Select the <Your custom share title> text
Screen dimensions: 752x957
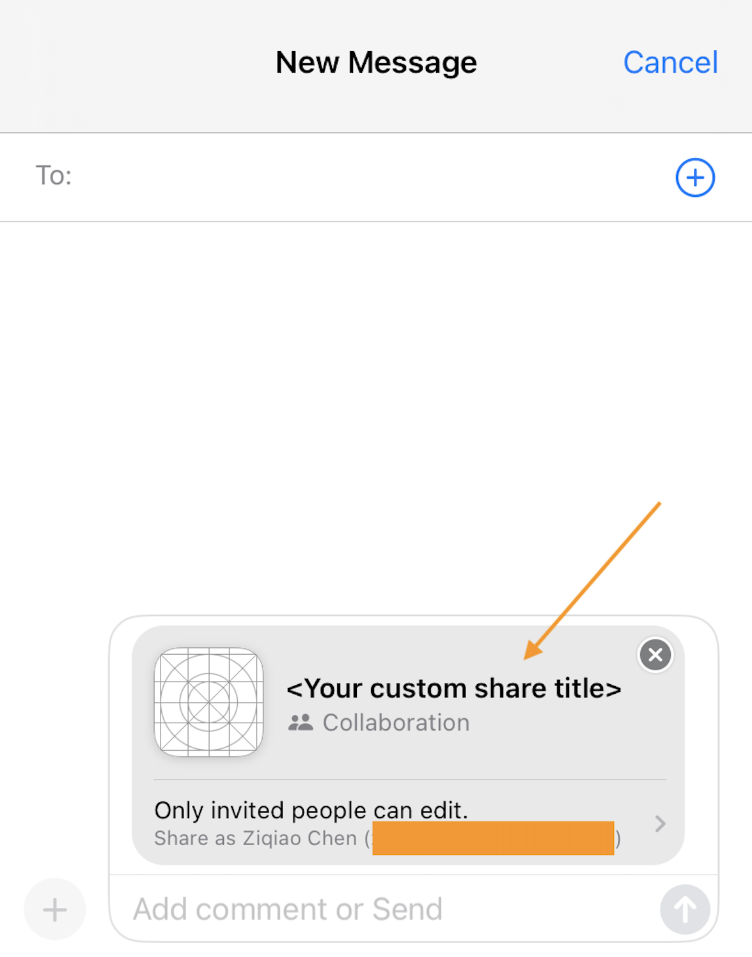coord(453,689)
